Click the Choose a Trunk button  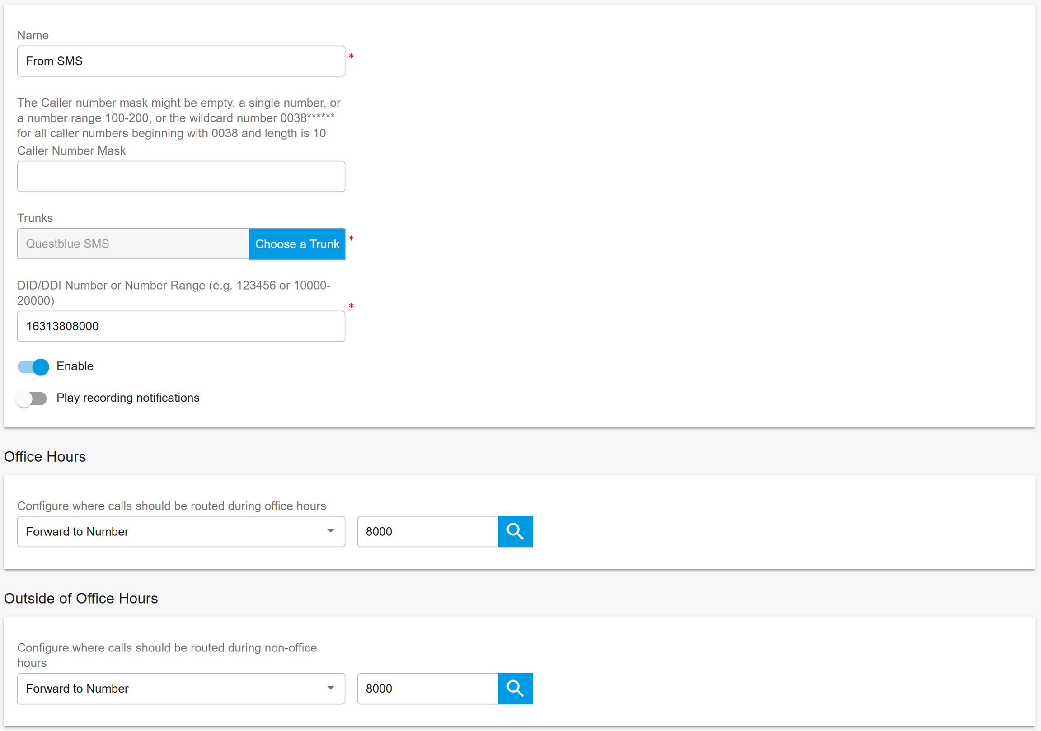click(x=297, y=244)
